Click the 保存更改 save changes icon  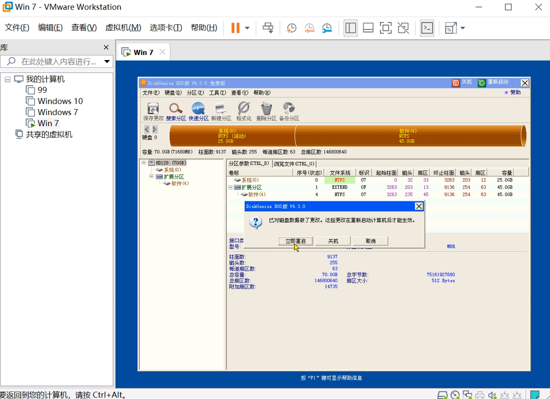pos(153,111)
